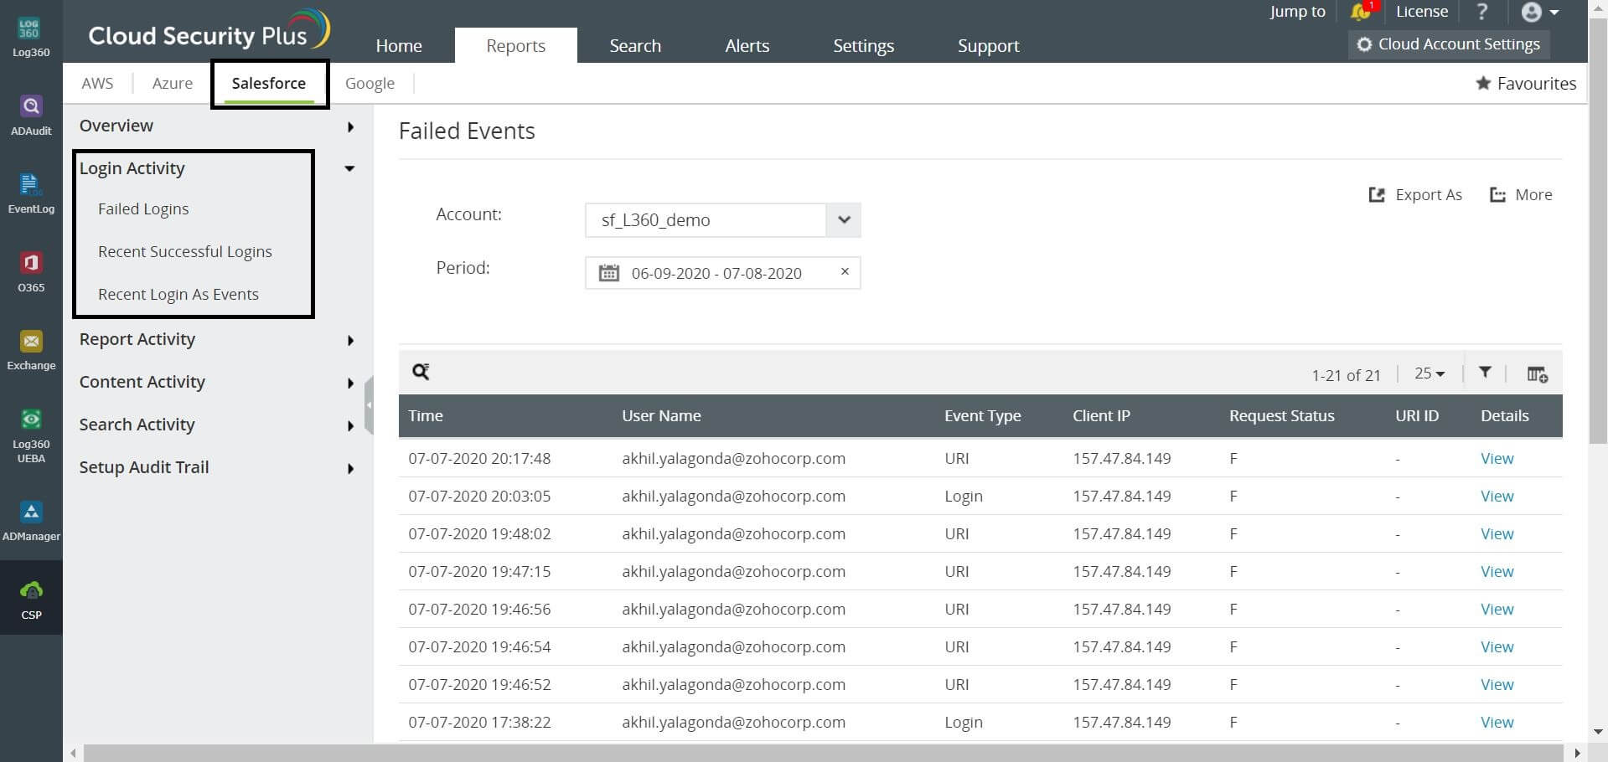1608x762 pixels.
Task: Open Exchange product in sidebar
Action: click(31, 350)
